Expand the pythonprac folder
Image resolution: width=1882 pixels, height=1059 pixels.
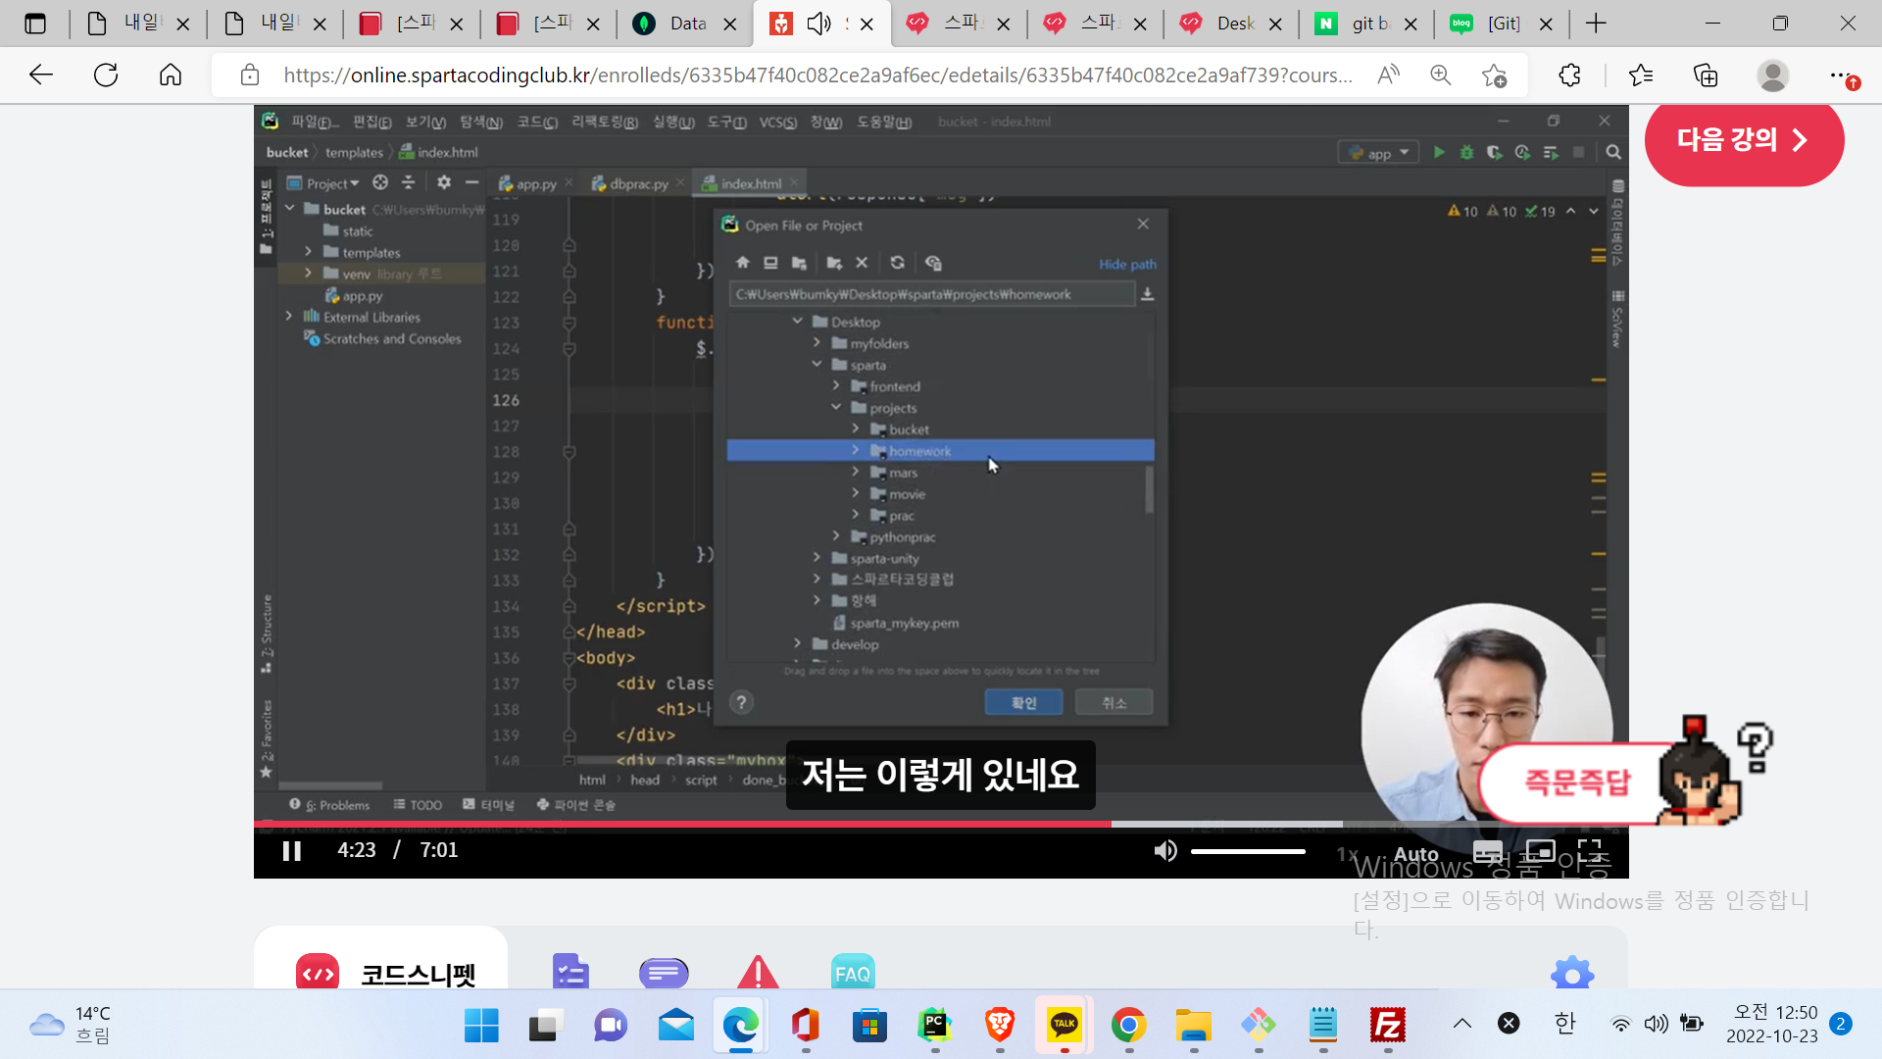click(836, 537)
